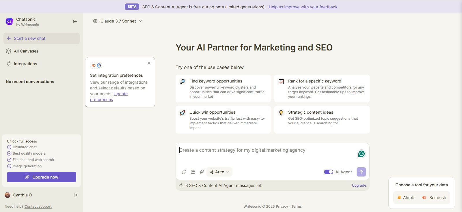Click the feather icon in the prompt toolbar

[202, 172]
